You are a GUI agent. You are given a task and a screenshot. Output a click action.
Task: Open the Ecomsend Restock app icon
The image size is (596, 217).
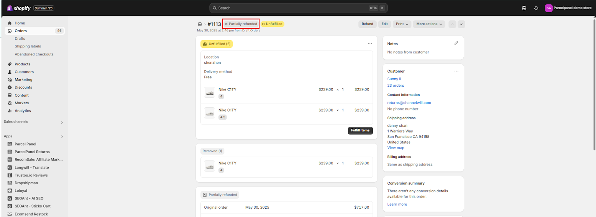click(10, 214)
